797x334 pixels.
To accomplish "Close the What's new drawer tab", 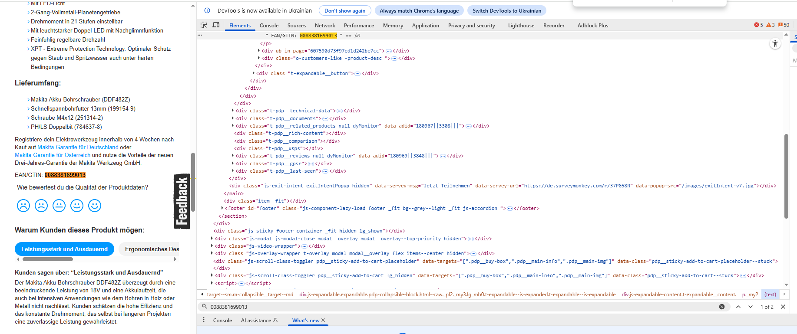I will pos(323,320).
